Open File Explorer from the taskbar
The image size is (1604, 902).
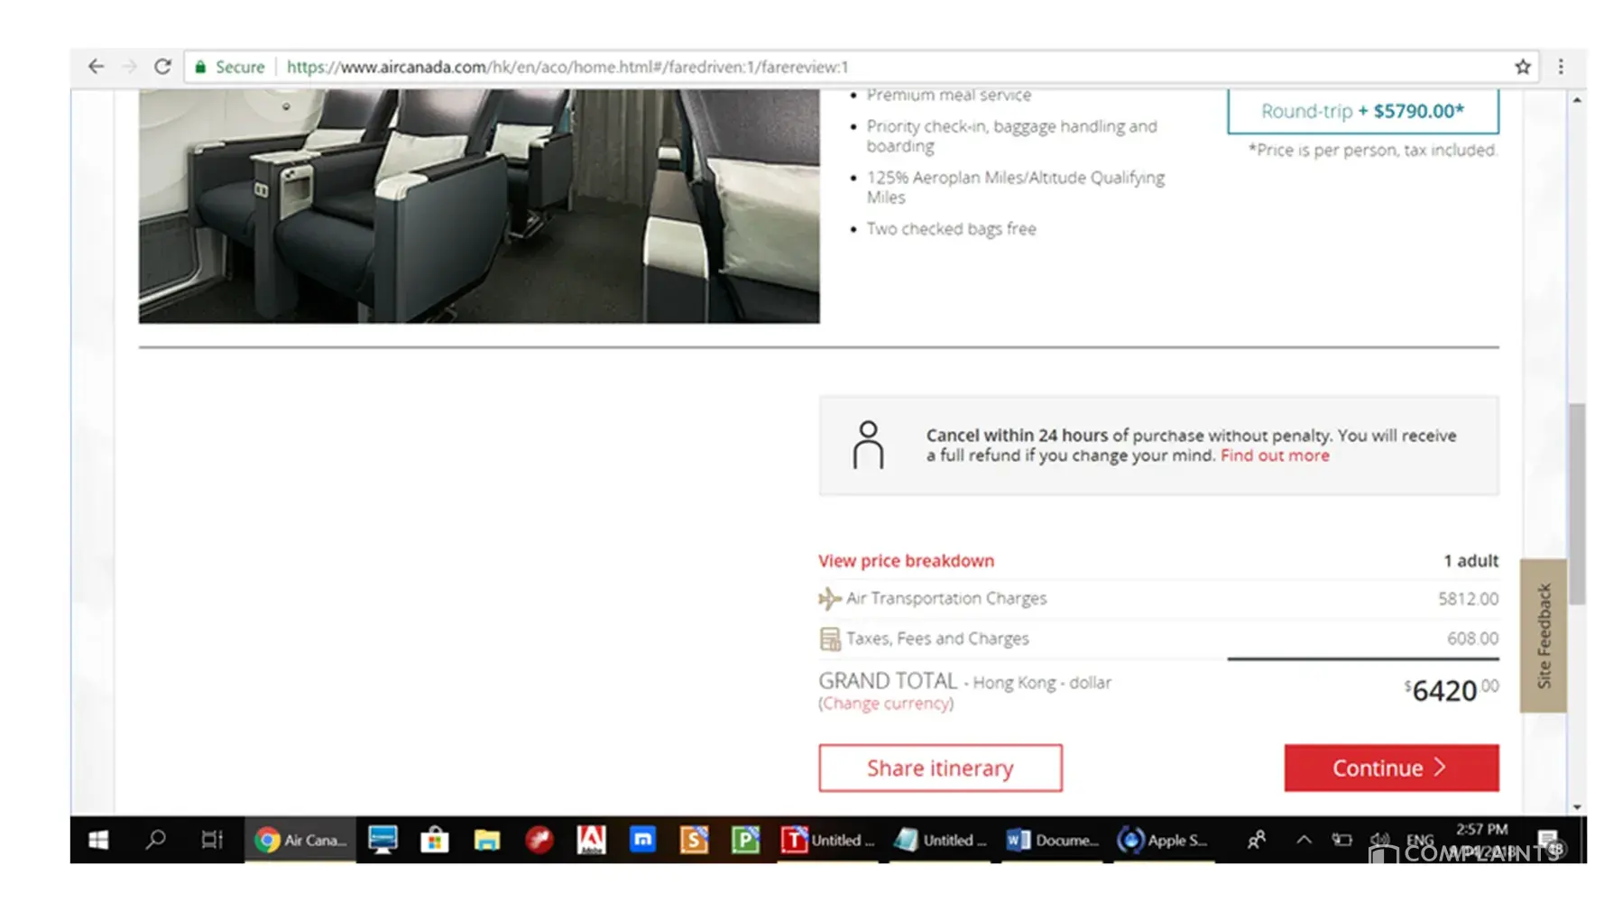coord(487,840)
